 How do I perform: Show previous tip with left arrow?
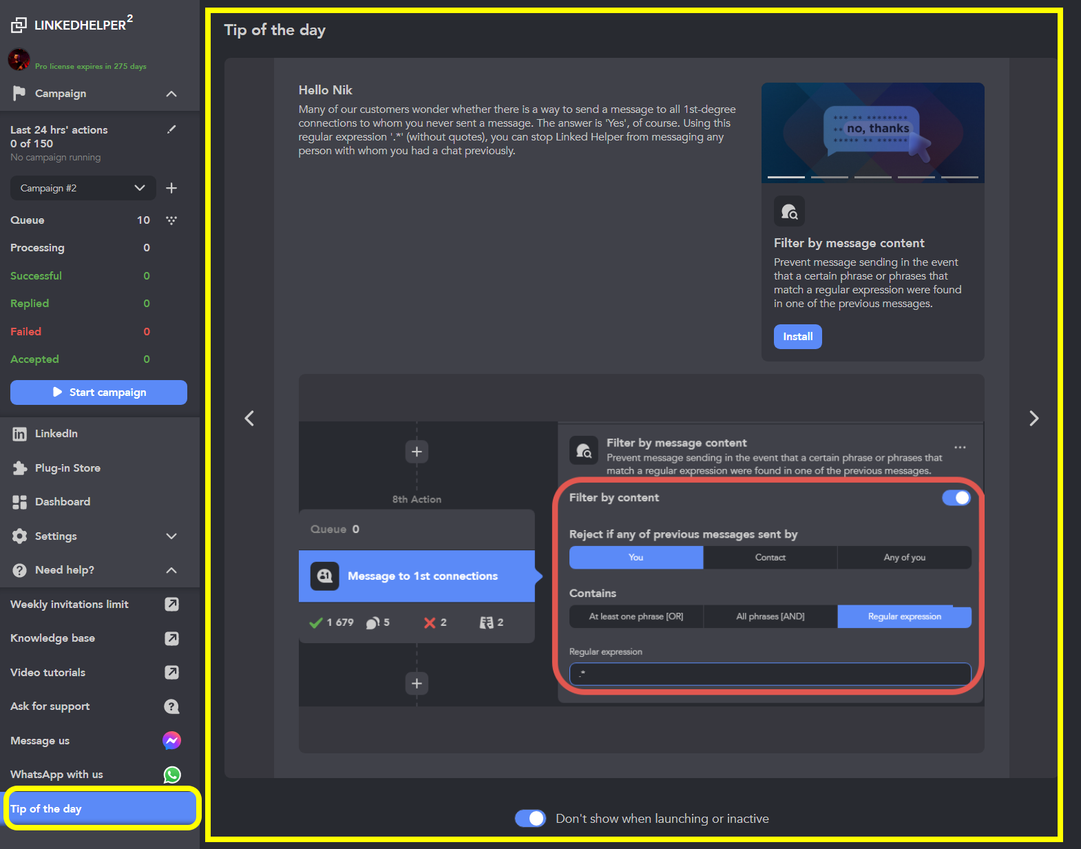pyautogui.click(x=249, y=418)
